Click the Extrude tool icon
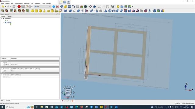 [106, 11]
